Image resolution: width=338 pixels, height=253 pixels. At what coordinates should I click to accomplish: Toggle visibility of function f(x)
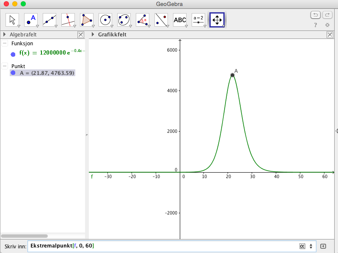click(13, 54)
